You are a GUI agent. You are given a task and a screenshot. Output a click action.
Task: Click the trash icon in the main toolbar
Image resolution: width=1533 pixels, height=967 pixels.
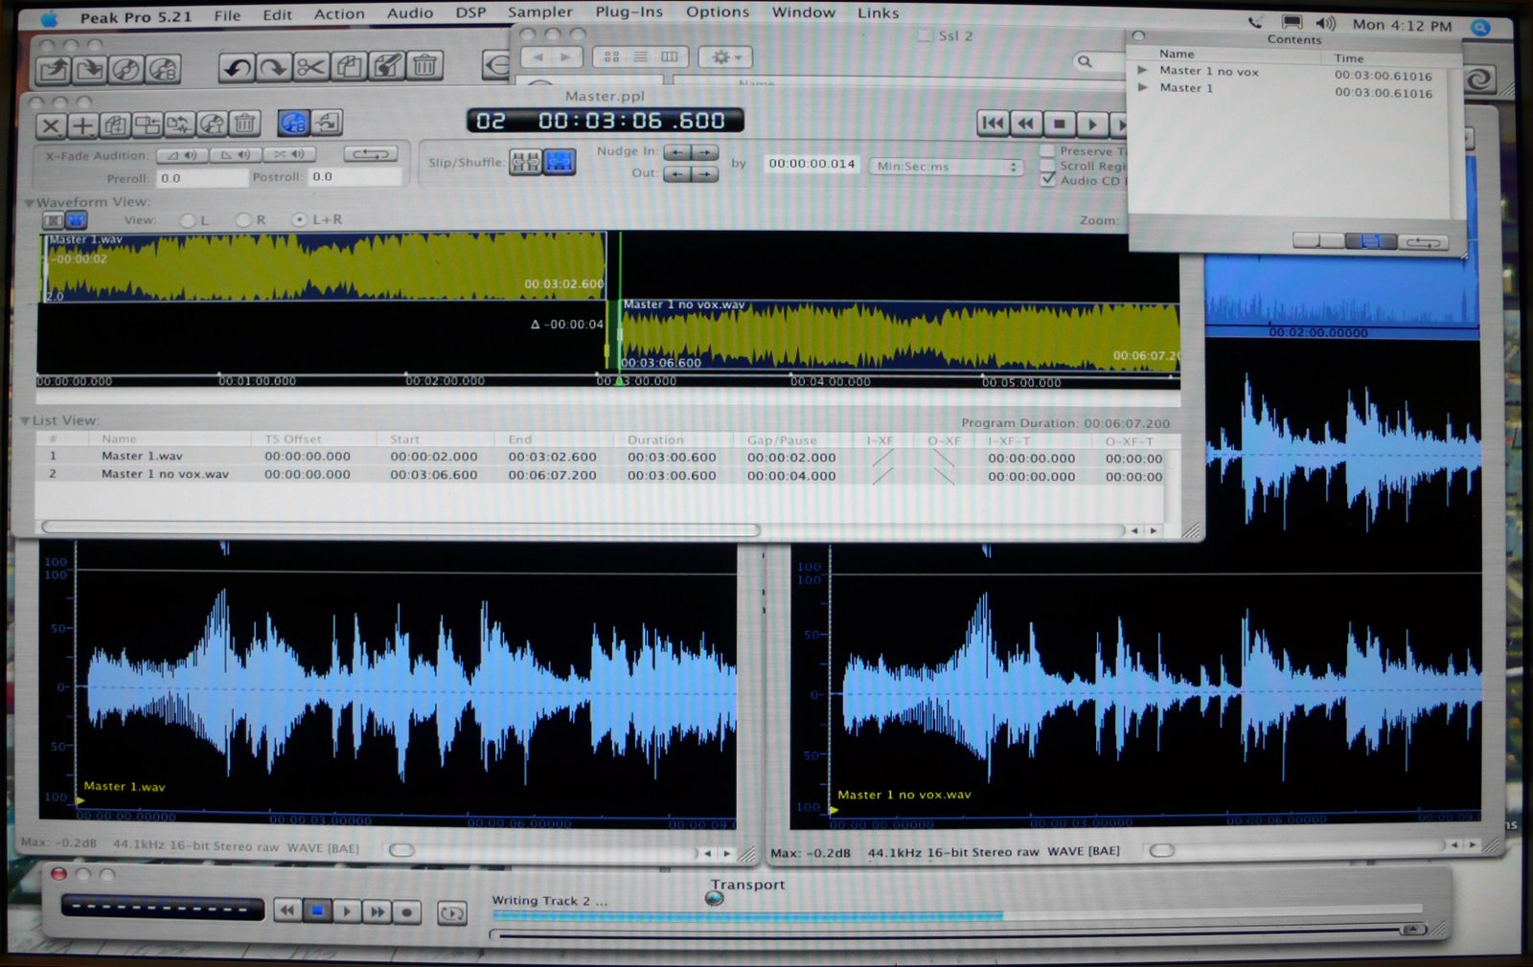[424, 67]
